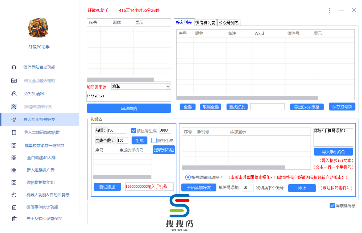Click the 全选 button
Image resolution: width=362 pixels, height=233 pixels.
tap(188, 107)
